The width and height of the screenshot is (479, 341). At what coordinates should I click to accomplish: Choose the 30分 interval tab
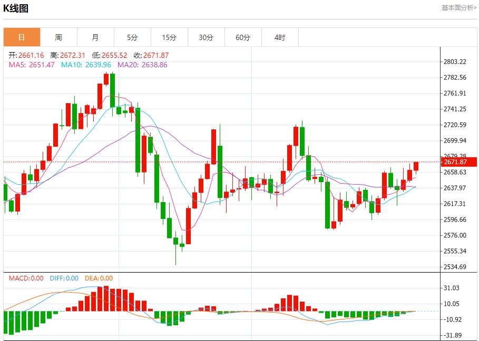206,37
